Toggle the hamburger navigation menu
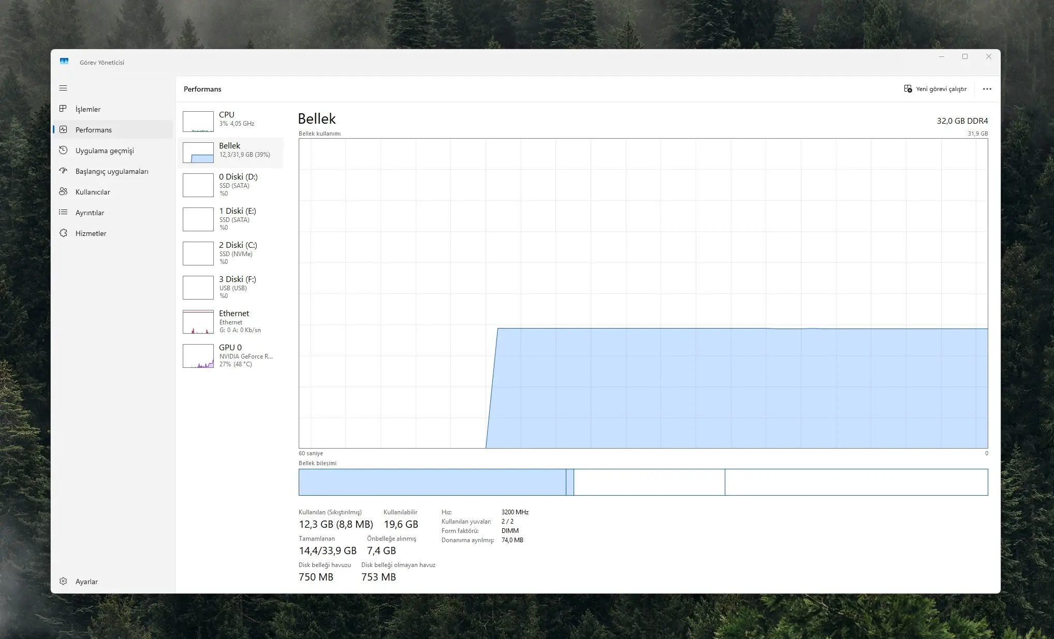The width and height of the screenshot is (1054, 639). [x=63, y=88]
